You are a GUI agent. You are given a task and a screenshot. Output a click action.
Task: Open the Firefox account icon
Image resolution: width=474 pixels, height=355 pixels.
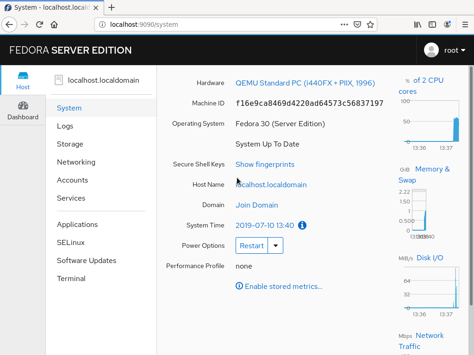point(447,24)
